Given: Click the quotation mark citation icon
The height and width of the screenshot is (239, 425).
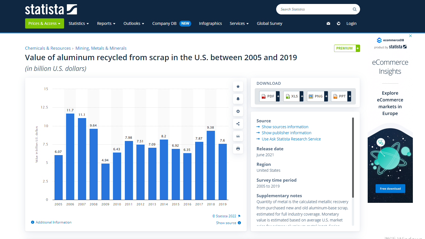Looking at the screenshot, I should [x=238, y=136].
